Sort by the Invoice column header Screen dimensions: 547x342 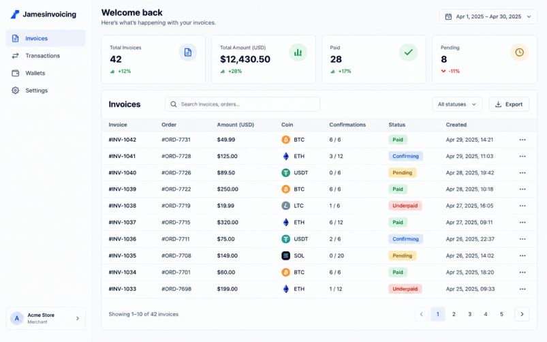pyautogui.click(x=118, y=125)
